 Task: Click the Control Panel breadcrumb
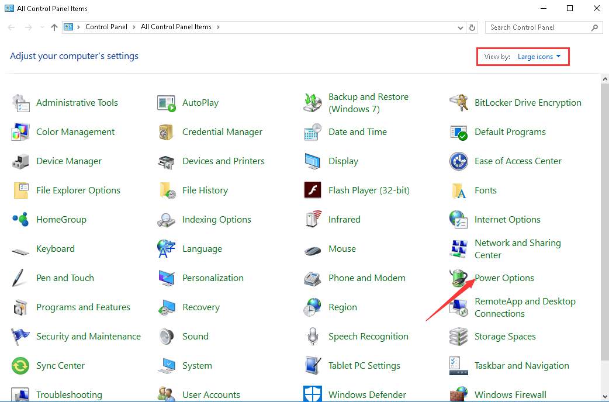point(106,27)
